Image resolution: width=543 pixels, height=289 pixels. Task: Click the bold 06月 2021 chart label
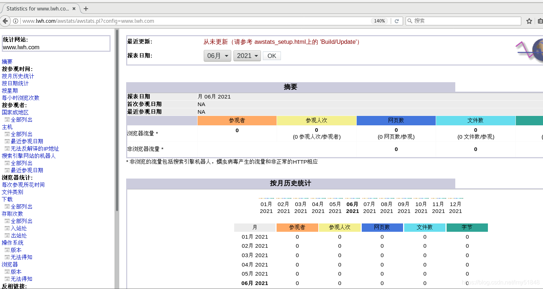pos(352,208)
